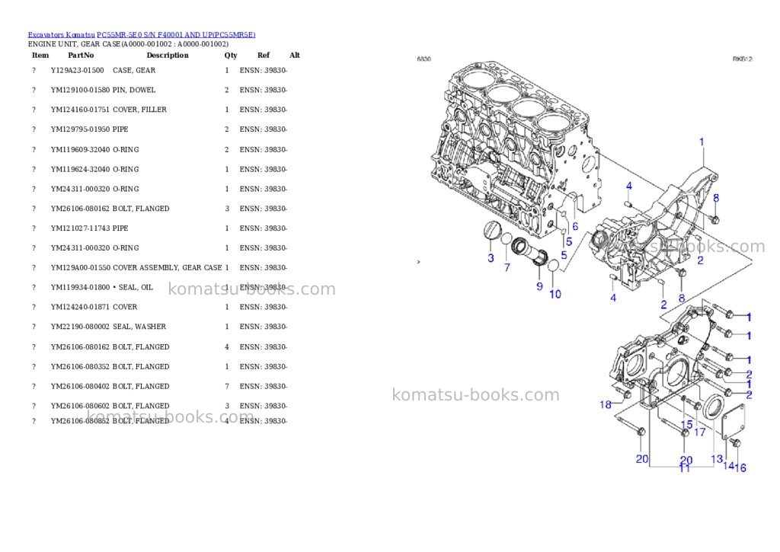Click the 6830 diagram label
780x552 pixels.
pos(424,59)
